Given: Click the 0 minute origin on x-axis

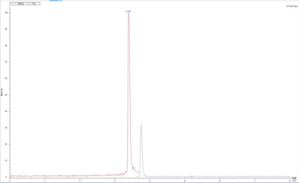Looking at the screenshot, I should coord(10,181).
